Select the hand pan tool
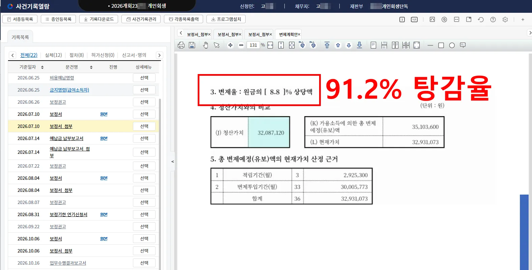This screenshot has height=270, width=532. tap(206, 45)
